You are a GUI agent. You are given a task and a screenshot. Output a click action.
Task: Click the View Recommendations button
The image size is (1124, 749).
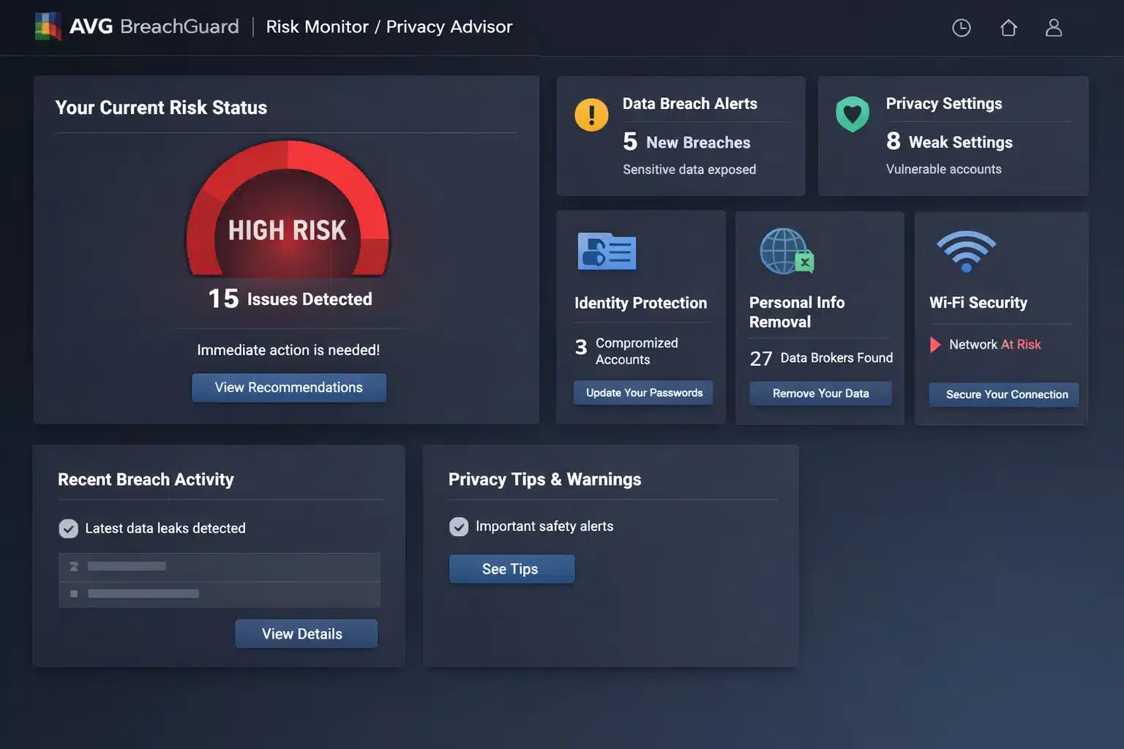click(x=288, y=387)
